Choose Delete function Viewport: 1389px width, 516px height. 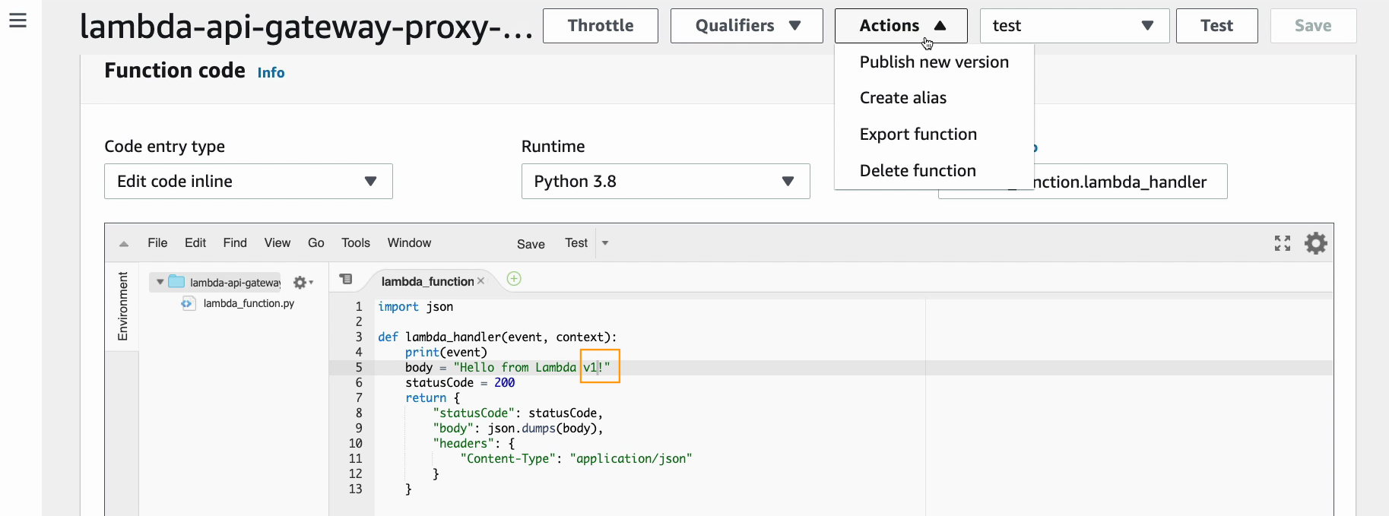click(x=918, y=171)
